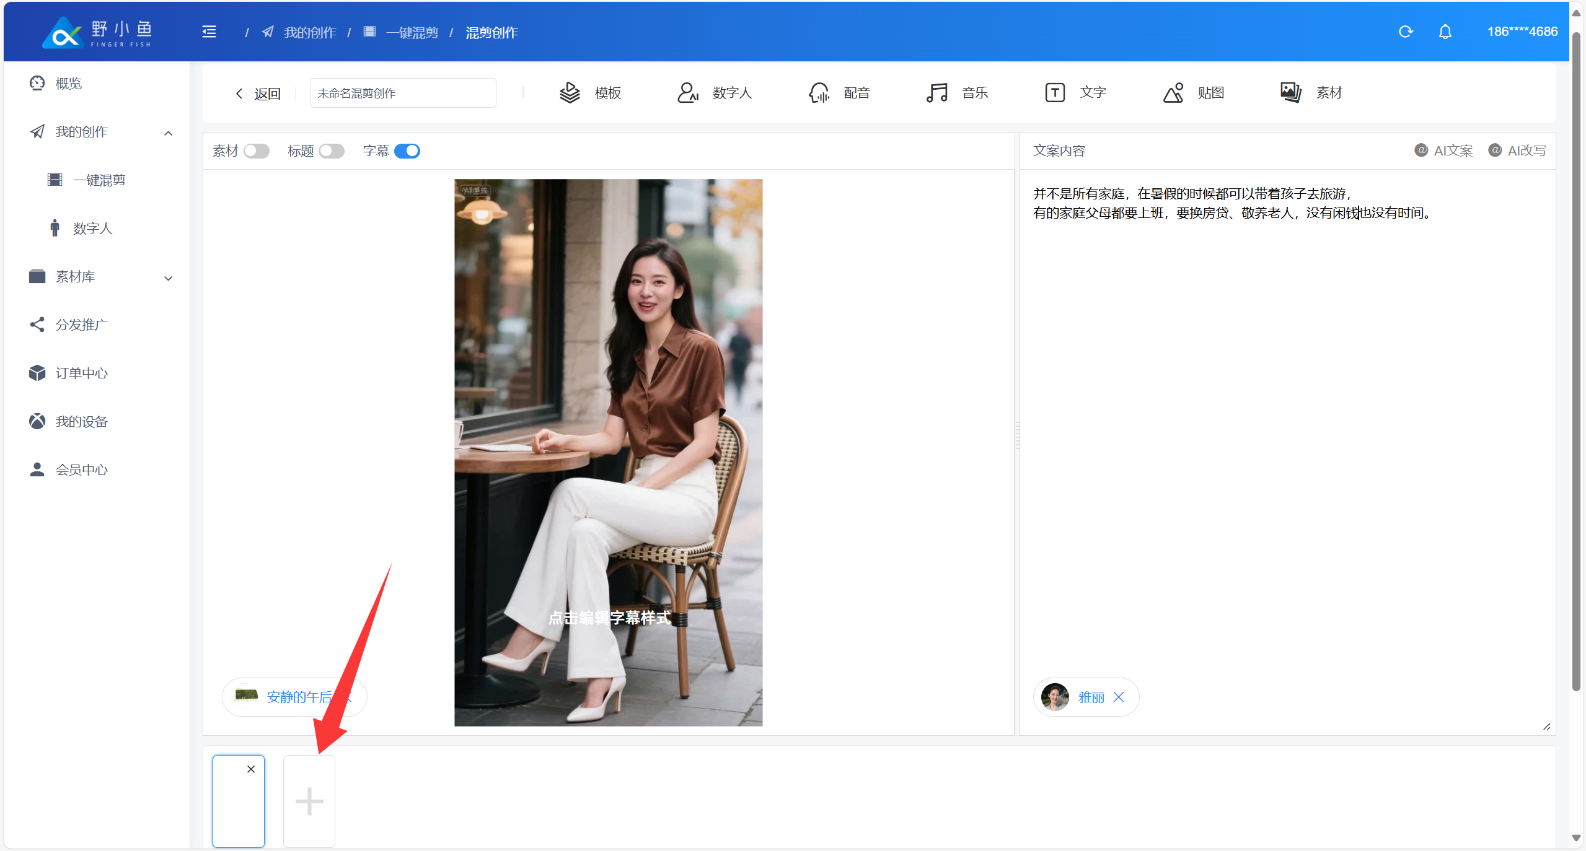This screenshot has width=1586, height=851.
Task: Open the 配音 voiceover tool
Action: point(839,93)
